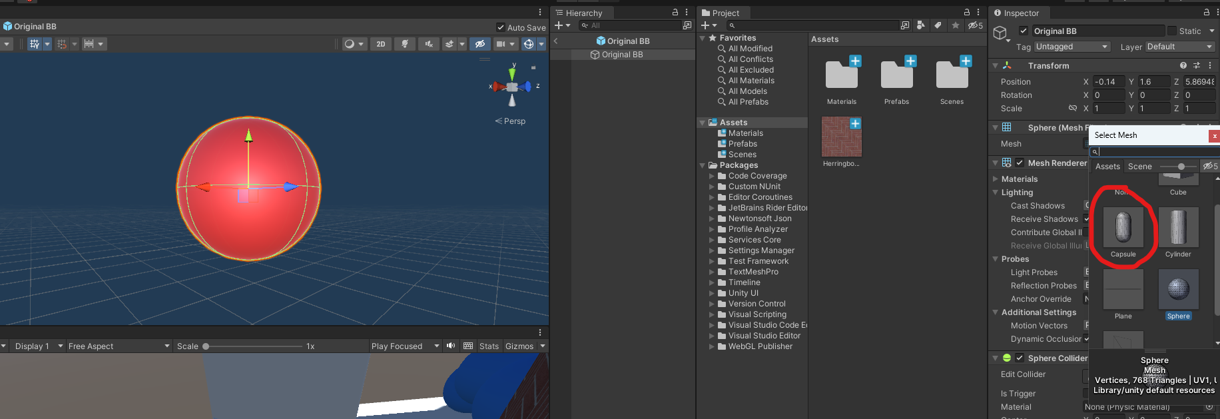Click the Position X value field
1220x419 pixels.
(x=1108, y=82)
